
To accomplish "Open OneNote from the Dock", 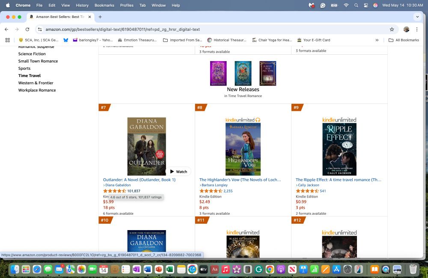I will (137, 269).
